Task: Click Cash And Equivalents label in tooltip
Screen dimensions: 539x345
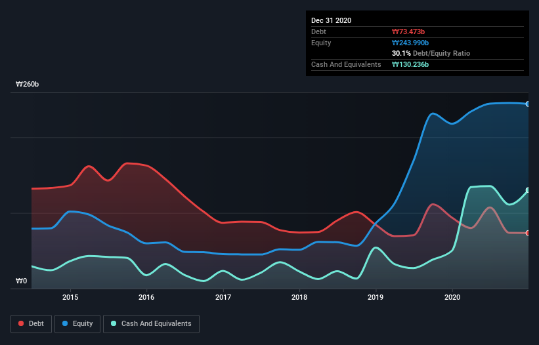Action: [x=346, y=64]
